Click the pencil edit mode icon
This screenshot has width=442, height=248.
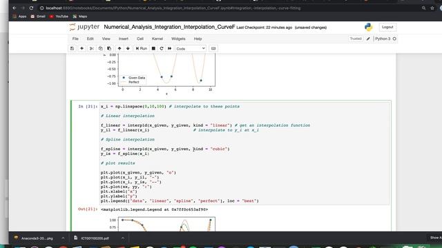[x=368, y=39]
